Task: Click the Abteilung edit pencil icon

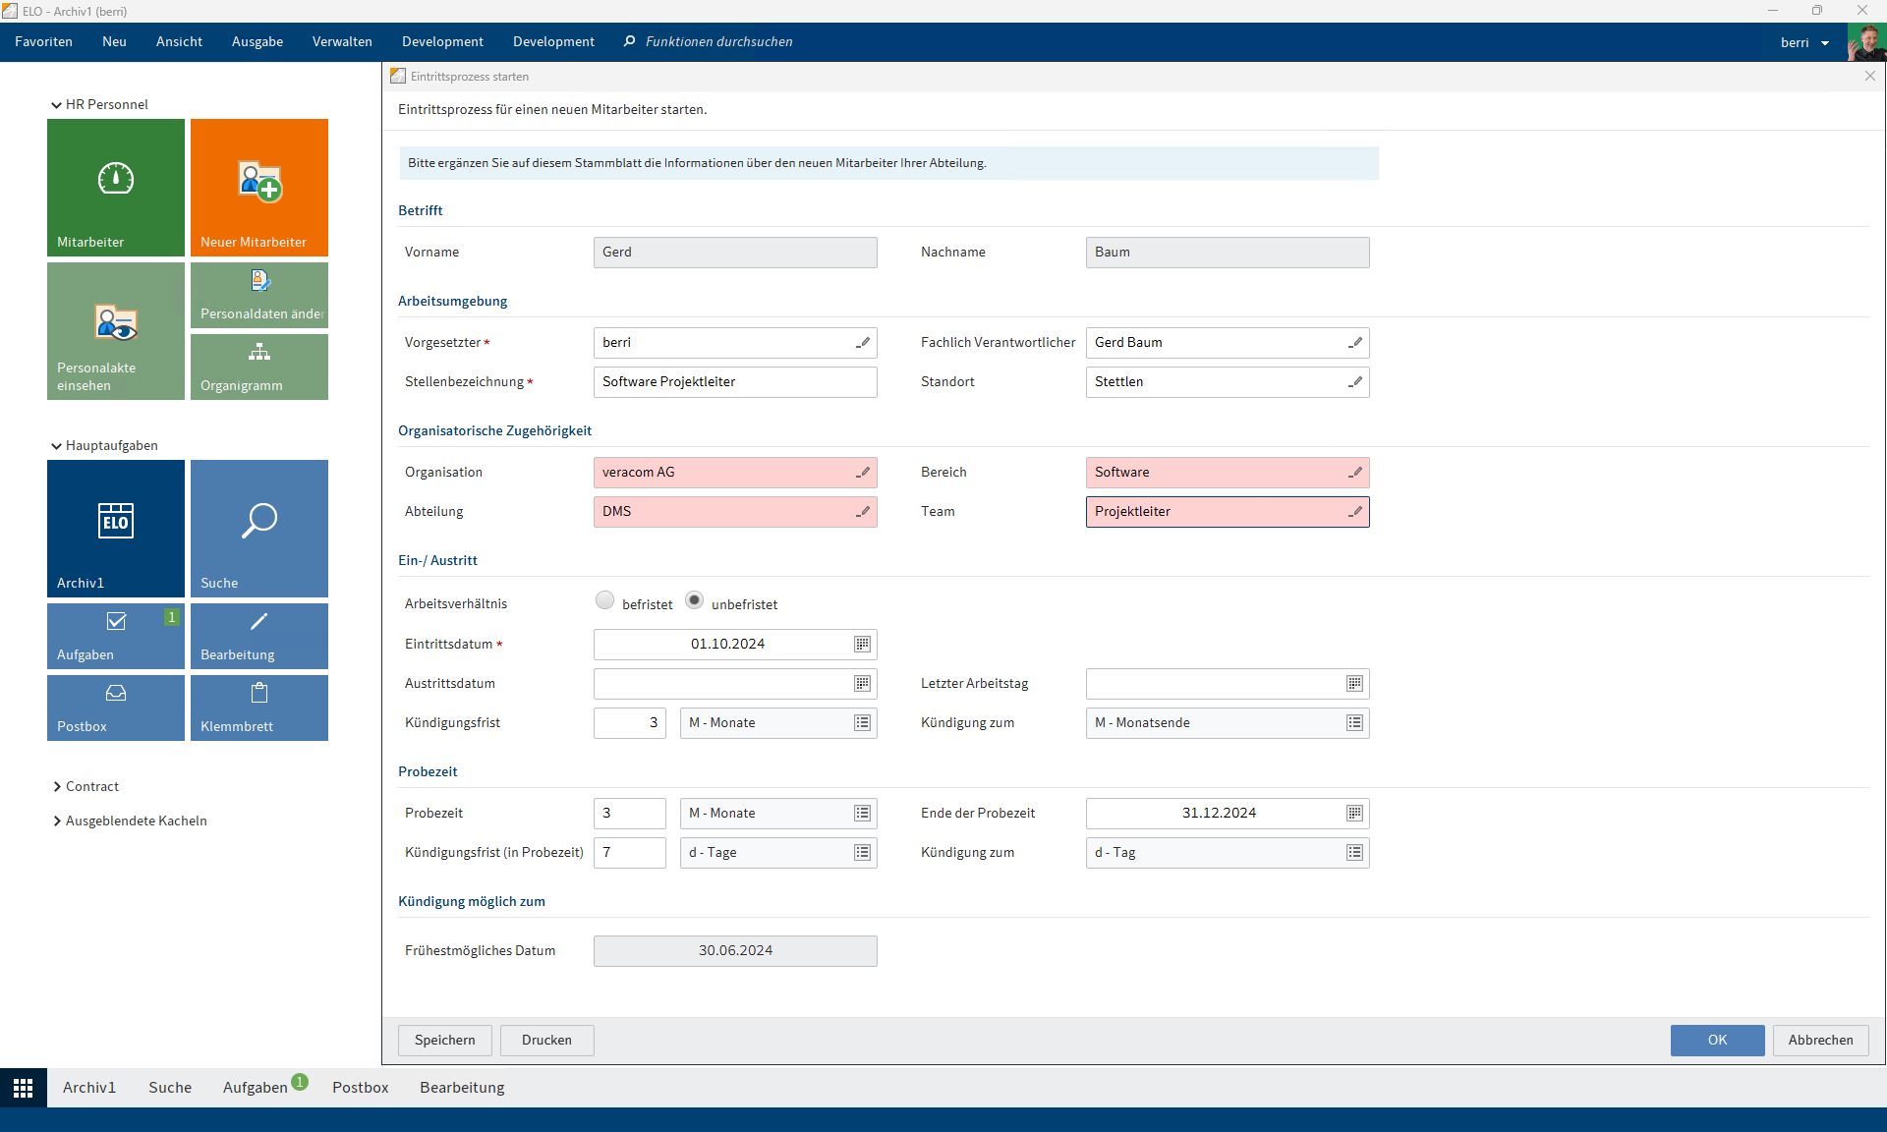Action: pos(863,512)
